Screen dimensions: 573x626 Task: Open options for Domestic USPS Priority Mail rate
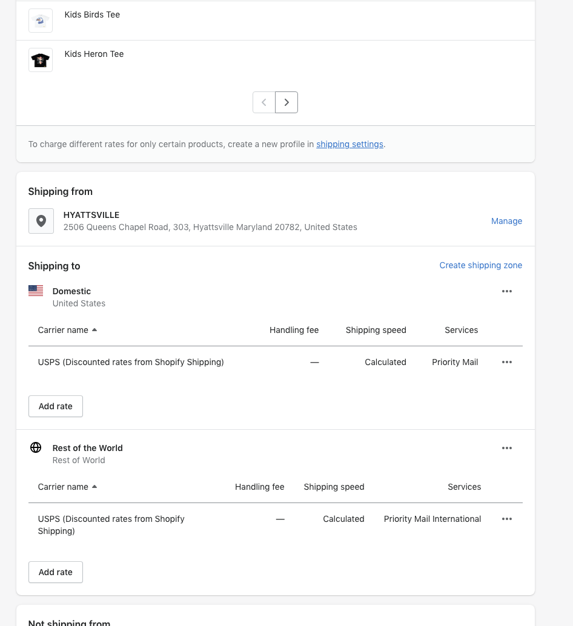point(507,362)
